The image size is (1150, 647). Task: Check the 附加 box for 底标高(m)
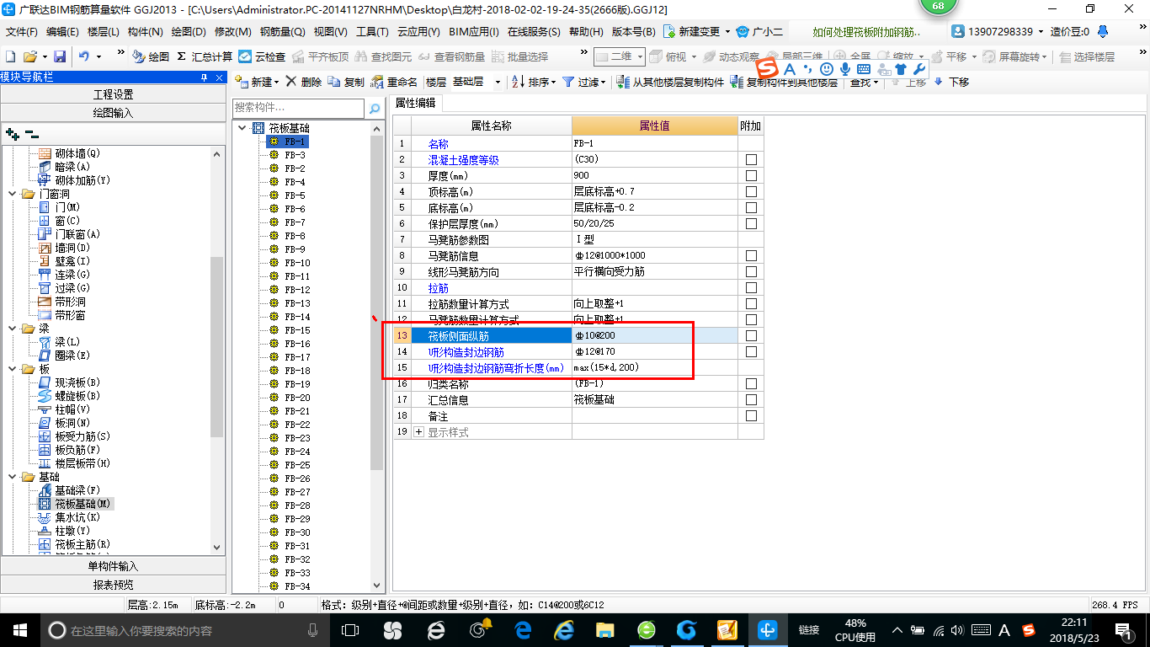751,207
